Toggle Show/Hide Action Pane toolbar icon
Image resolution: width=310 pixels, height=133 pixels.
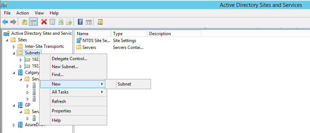pyautogui.click(x=89, y=22)
